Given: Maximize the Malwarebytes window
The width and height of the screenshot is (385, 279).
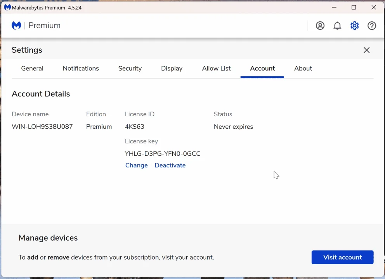Looking at the screenshot, I should [354, 7].
